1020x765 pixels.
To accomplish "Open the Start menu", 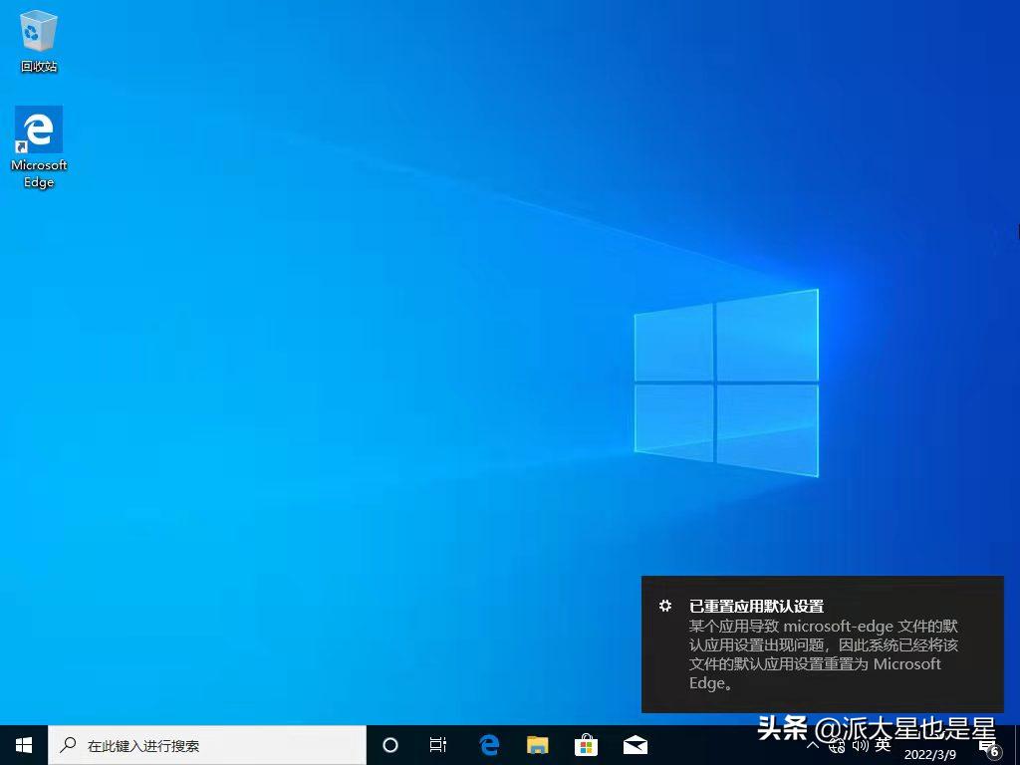I will click(x=22, y=745).
